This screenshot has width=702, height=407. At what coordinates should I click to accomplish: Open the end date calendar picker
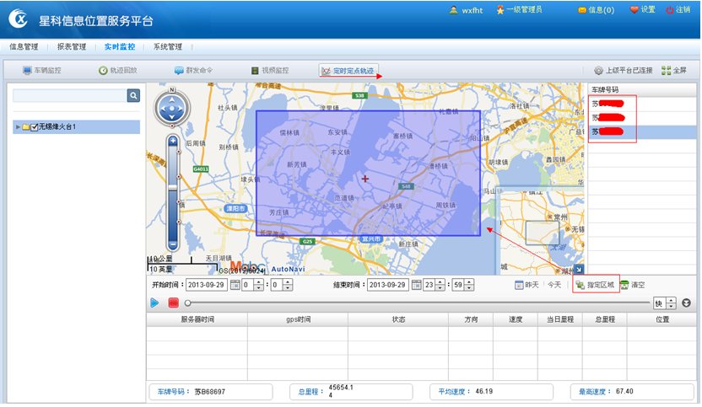417,285
